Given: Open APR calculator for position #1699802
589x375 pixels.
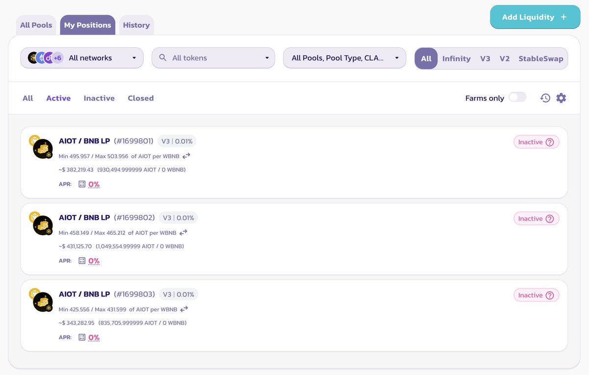Looking at the screenshot, I should coord(82,261).
